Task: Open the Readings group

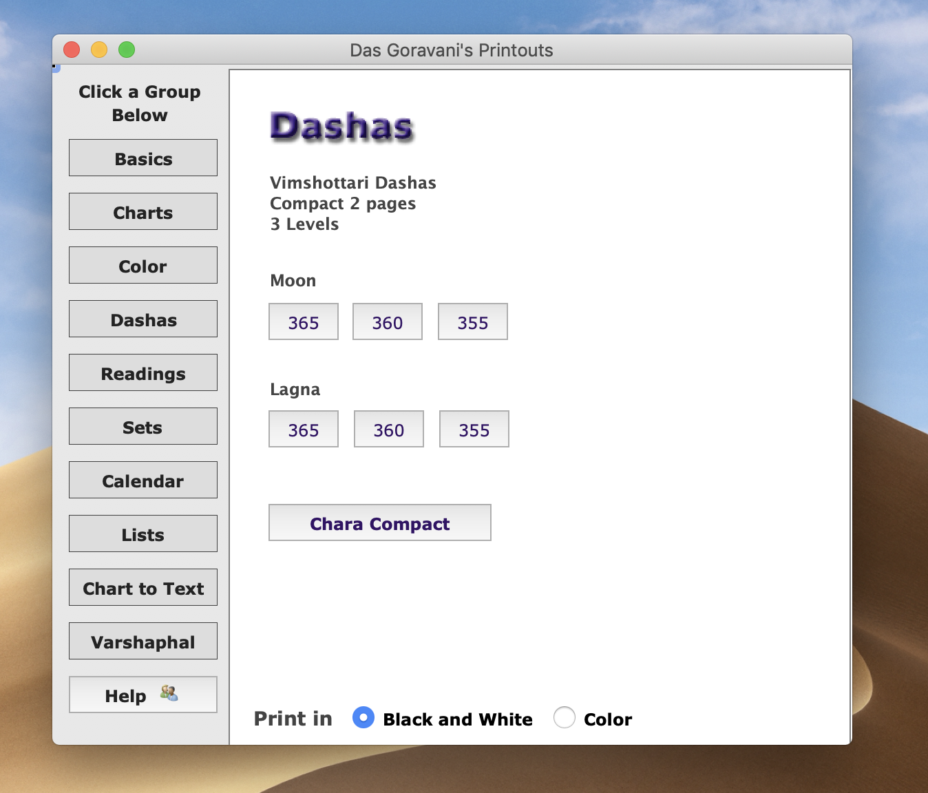Action: tap(143, 373)
